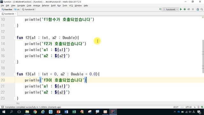Open the Refactor menu

coord(46,6)
